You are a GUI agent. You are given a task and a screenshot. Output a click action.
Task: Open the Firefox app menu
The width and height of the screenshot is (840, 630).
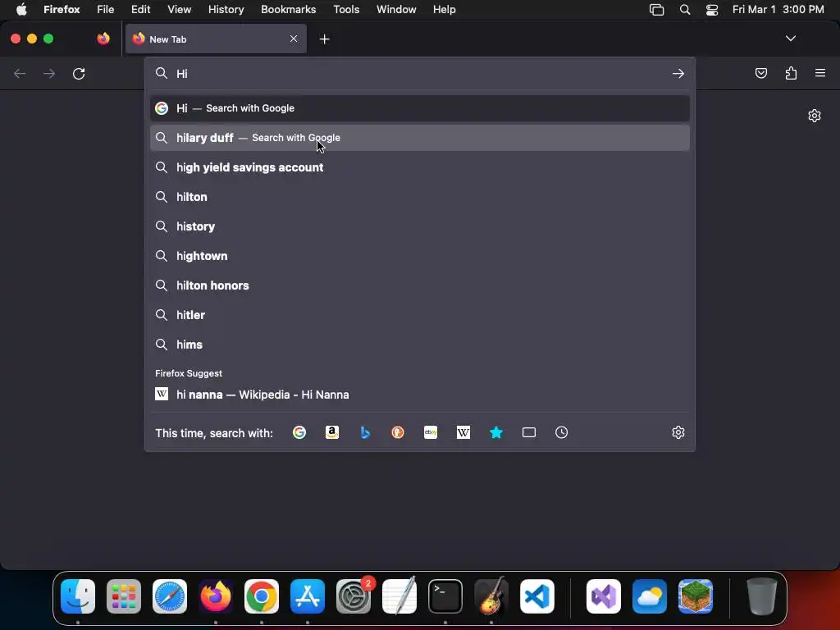point(62,10)
